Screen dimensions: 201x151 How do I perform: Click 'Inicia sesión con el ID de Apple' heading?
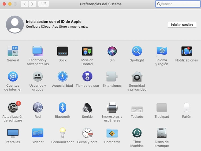[x=54, y=21]
